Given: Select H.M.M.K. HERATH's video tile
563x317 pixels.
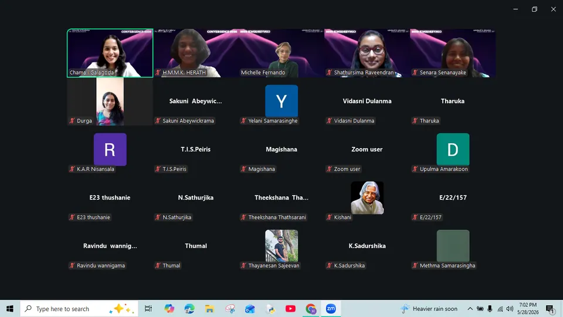Looking at the screenshot, I should 196,53.
